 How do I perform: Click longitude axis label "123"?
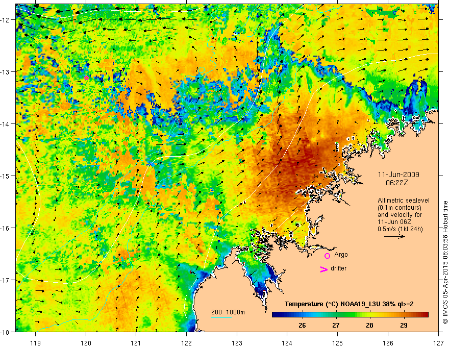[x=237, y=343]
